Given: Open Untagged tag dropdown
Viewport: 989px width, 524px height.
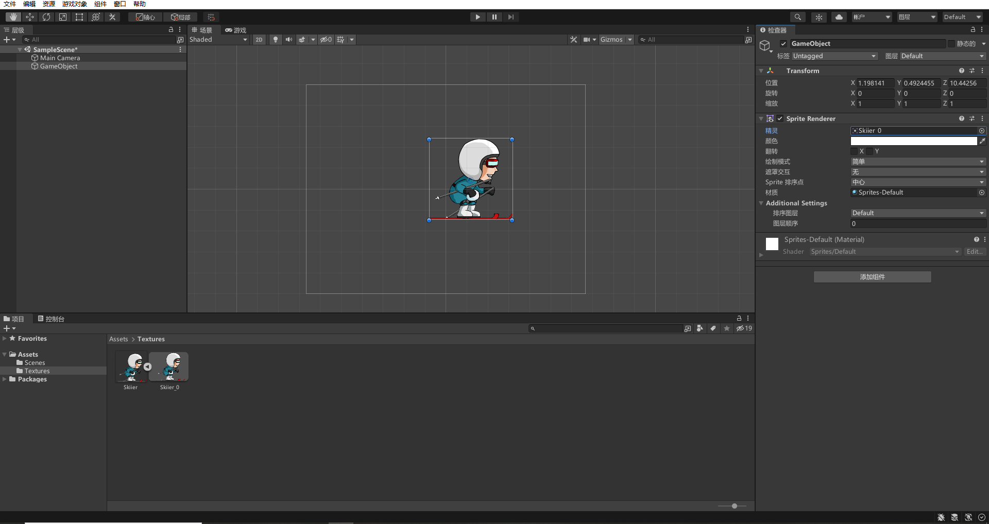Looking at the screenshot, I should point(834,56).
